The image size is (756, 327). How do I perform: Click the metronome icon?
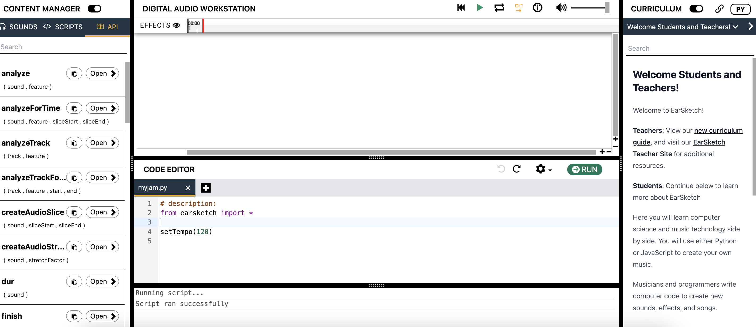tap(537, 8)
